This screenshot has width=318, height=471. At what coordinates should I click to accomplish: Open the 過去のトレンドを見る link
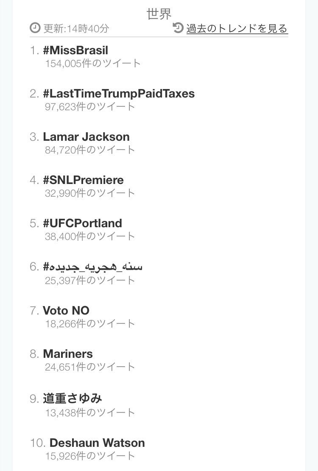(x=237, y=28)
